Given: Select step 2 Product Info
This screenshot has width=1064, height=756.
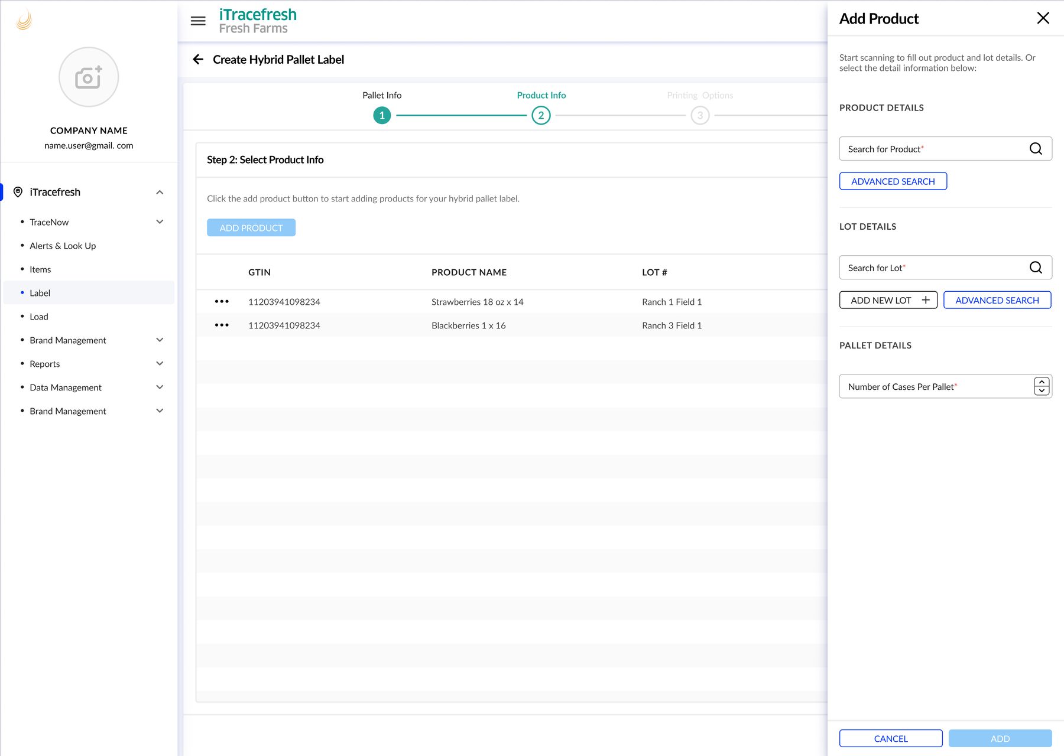Looking at the screenshot, I should coord(541,115).
